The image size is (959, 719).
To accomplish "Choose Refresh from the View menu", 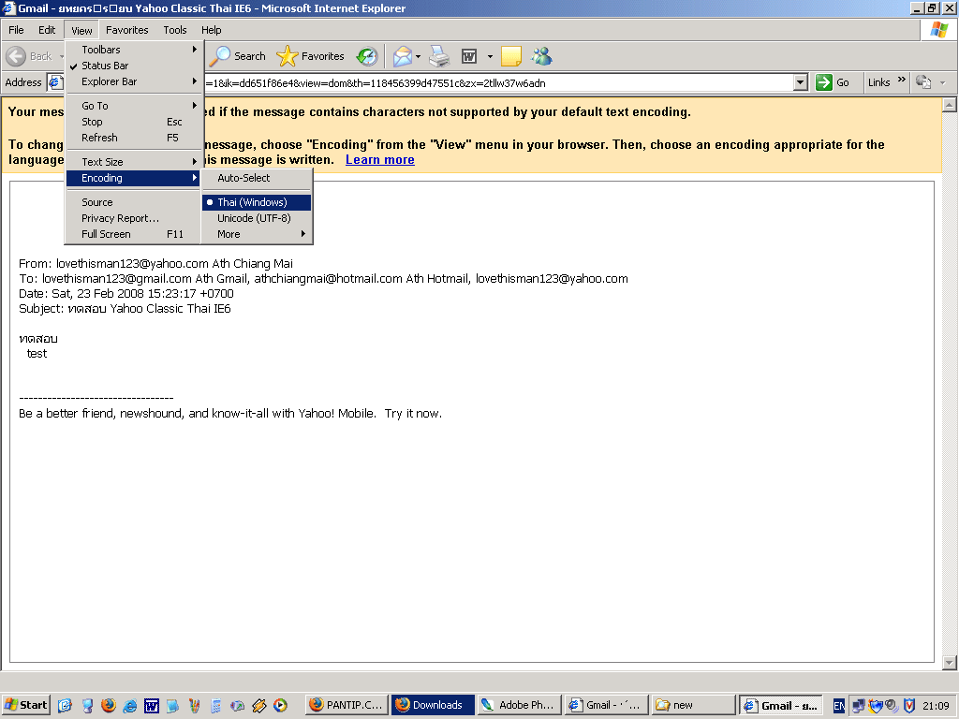I will pos(133,138).
